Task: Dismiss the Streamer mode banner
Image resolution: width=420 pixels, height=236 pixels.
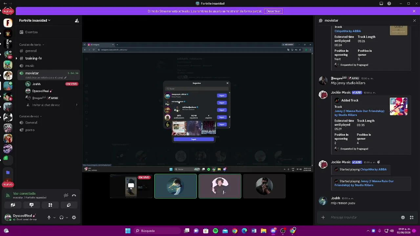Action: [414, 11]
